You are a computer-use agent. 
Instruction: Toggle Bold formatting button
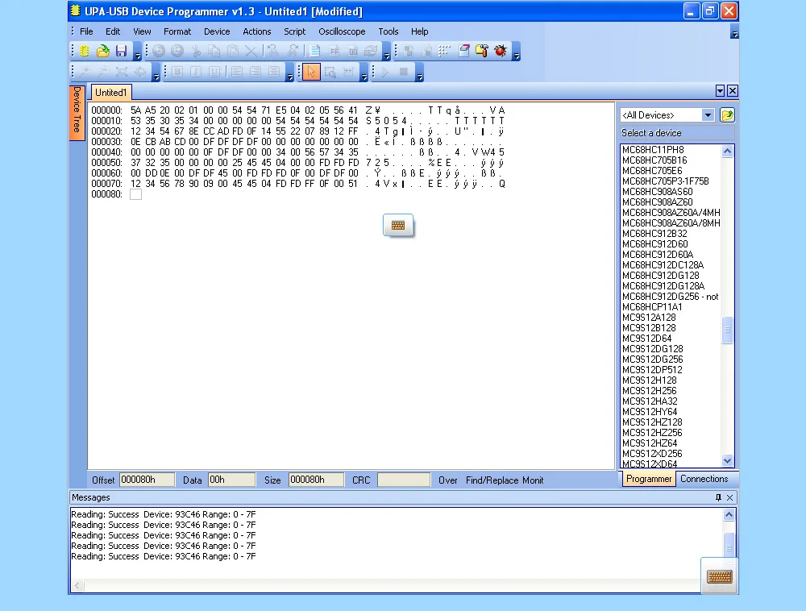coord(177,72)
